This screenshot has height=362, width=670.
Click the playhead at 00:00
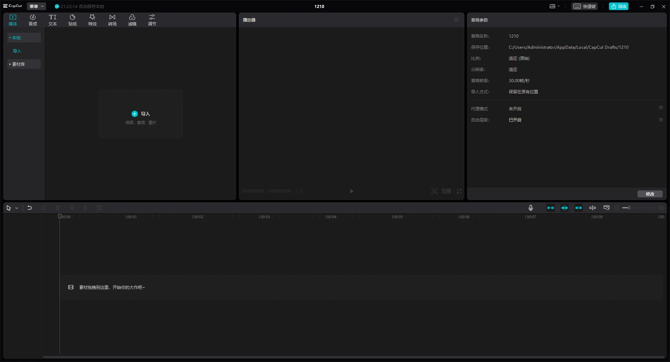tap(60, 217)
